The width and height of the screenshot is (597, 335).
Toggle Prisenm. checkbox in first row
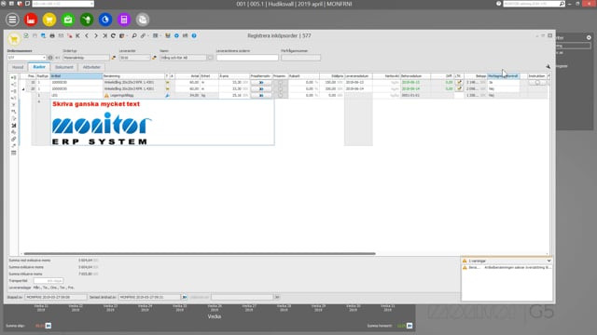tap(281, 82)
